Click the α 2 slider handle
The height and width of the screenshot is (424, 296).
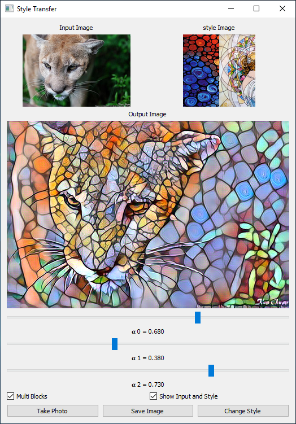coord(211,370)
